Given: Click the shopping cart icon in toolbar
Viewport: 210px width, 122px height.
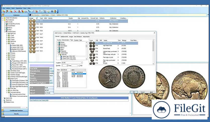Looking at the screenshot, I should (45, 12).
